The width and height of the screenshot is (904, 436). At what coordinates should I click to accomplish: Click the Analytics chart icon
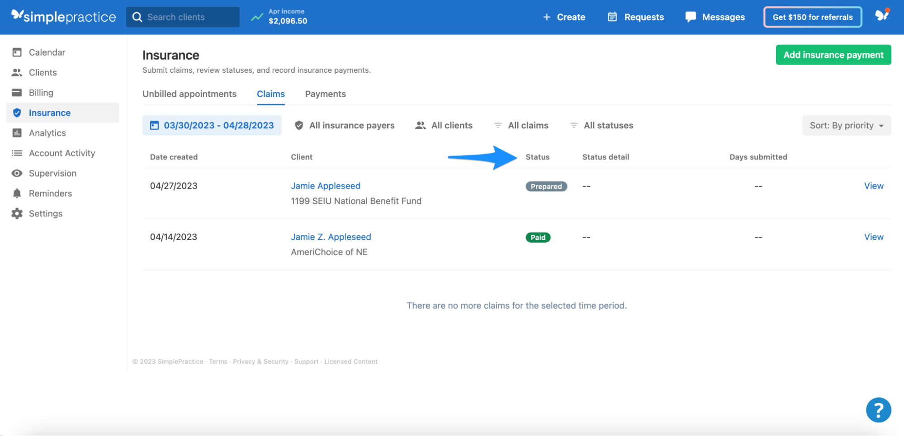17,133
